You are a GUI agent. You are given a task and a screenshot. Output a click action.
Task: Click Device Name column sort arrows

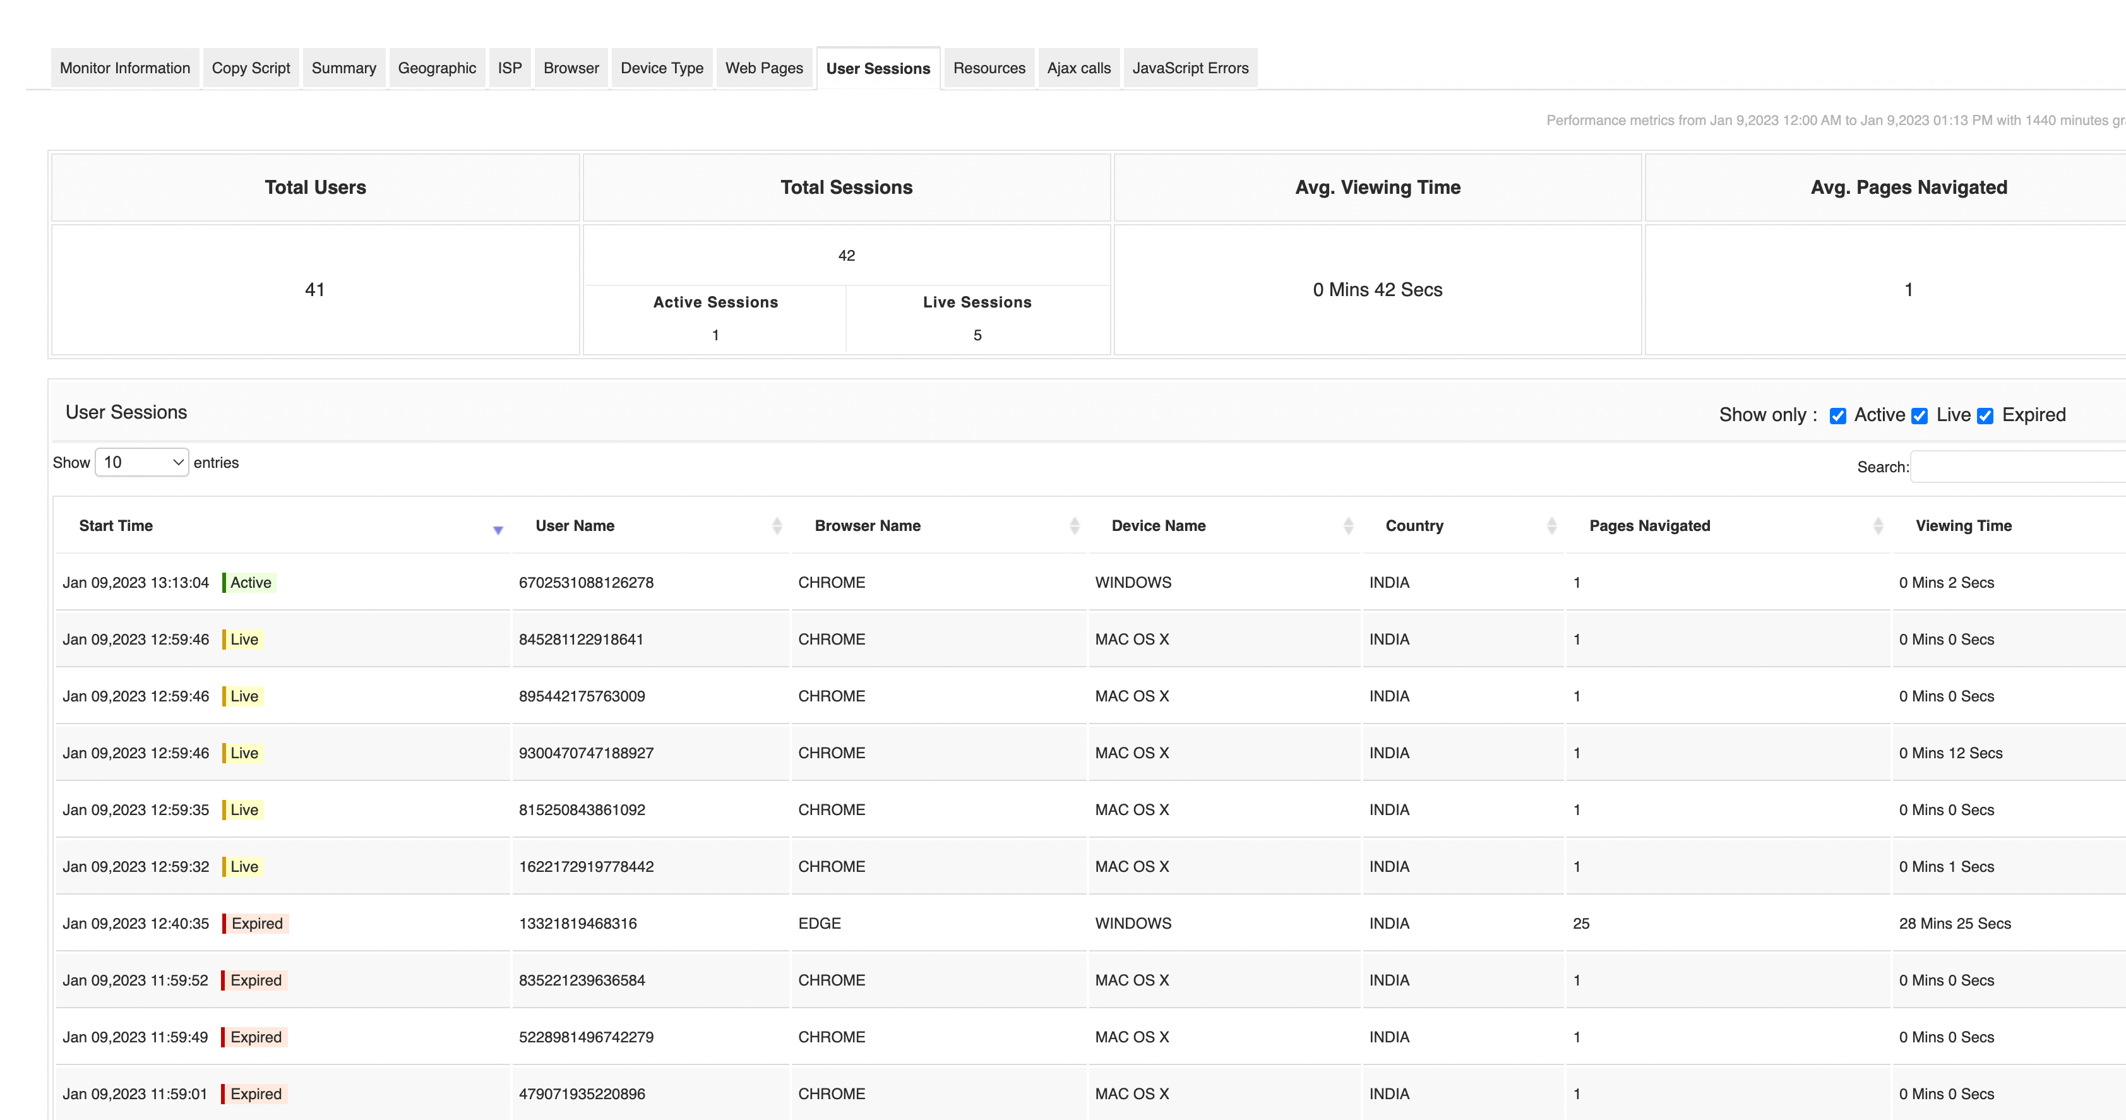1347,526
